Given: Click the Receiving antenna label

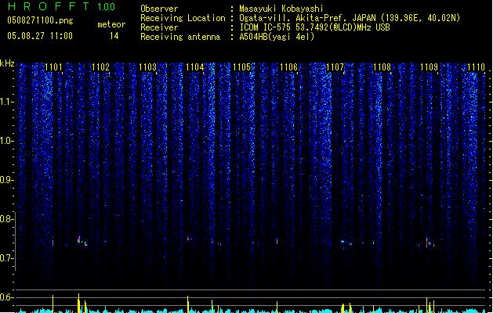Looking at the screenshot, I should click(x=180, y=37).
